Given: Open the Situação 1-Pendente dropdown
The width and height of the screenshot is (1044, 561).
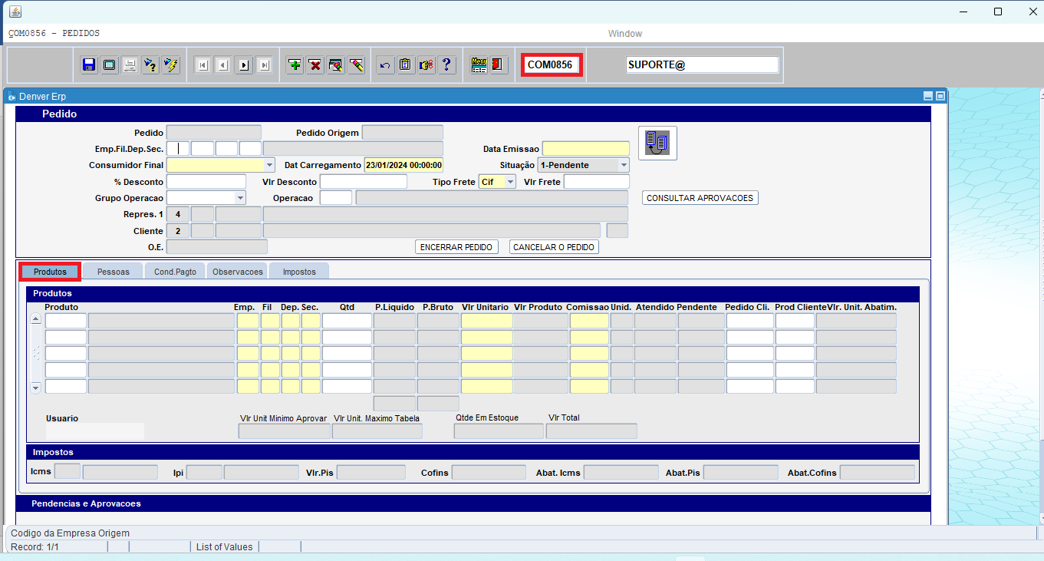Looking at the screenshot, I should (x=624, y=165).
